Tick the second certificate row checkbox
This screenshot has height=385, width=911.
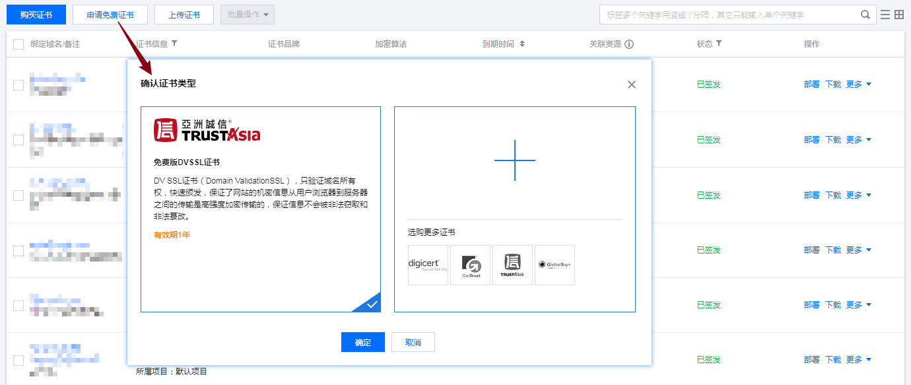tap(18, 140)
